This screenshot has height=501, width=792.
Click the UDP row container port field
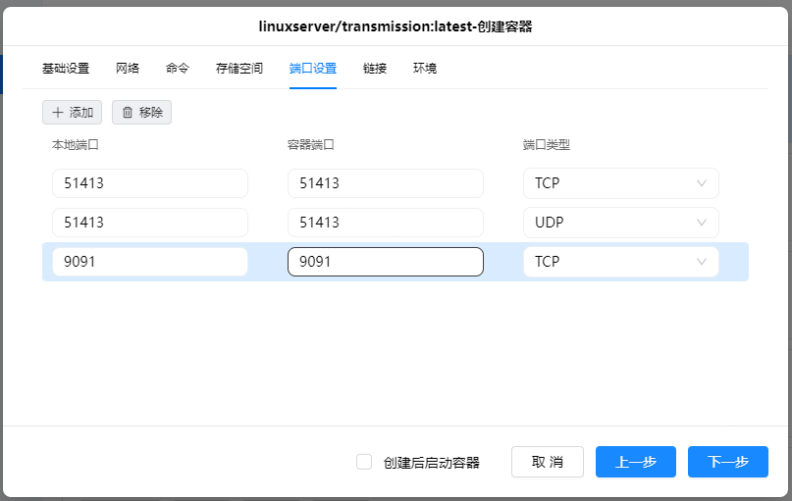(x=385, y=223)
